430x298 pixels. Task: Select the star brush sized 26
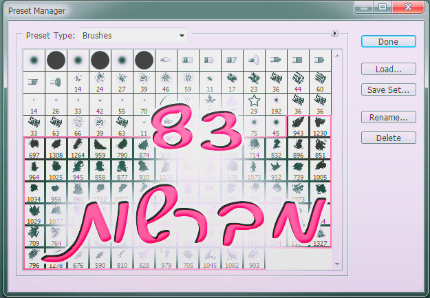click(56, 105)
